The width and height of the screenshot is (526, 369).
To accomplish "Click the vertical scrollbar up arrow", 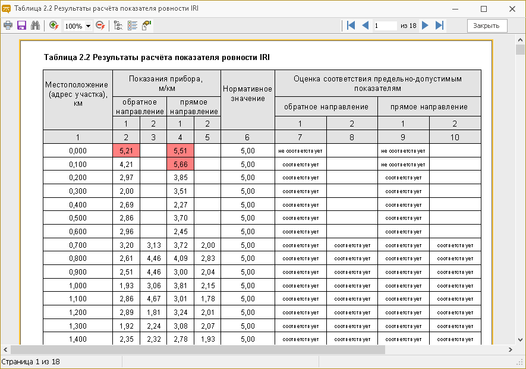I will [x=520, y=40].
